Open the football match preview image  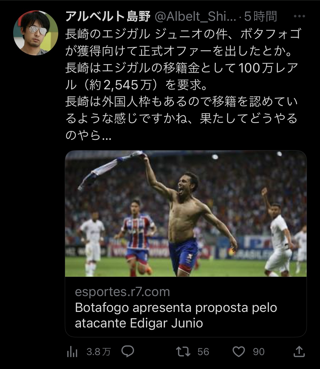[186, 214]
